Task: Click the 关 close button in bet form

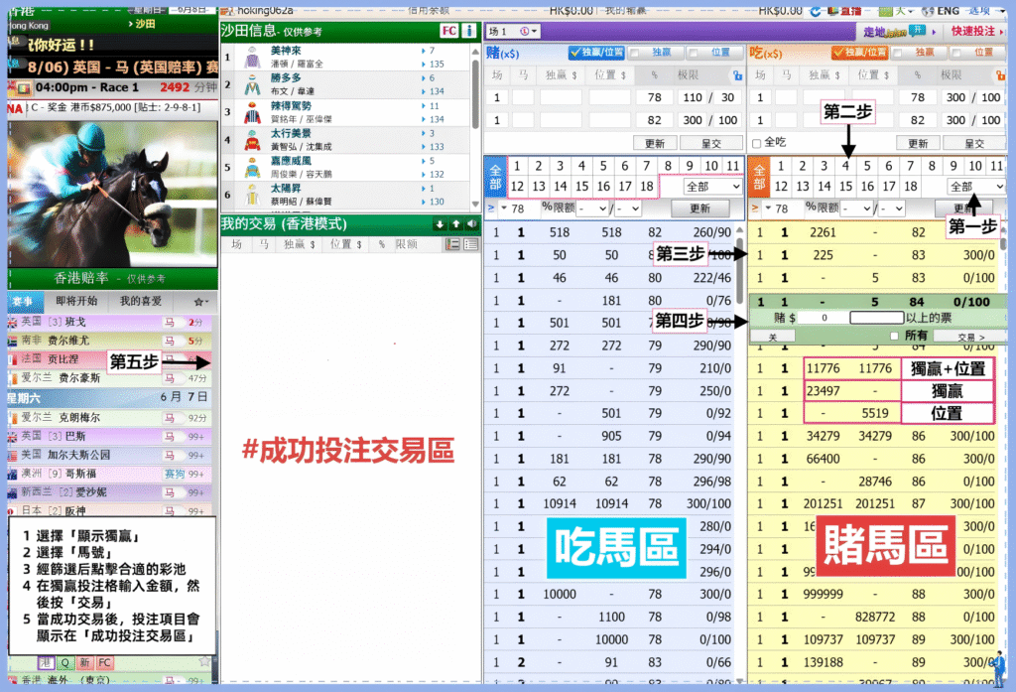Action: point(772,337)
